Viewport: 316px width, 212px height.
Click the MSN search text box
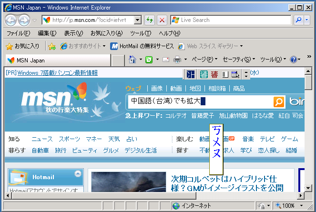pos(200,101)
